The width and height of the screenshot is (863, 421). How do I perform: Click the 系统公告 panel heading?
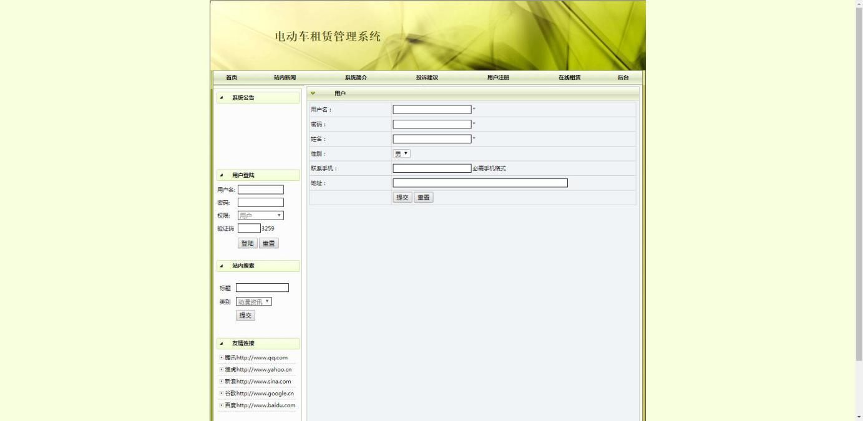(243, 98)
